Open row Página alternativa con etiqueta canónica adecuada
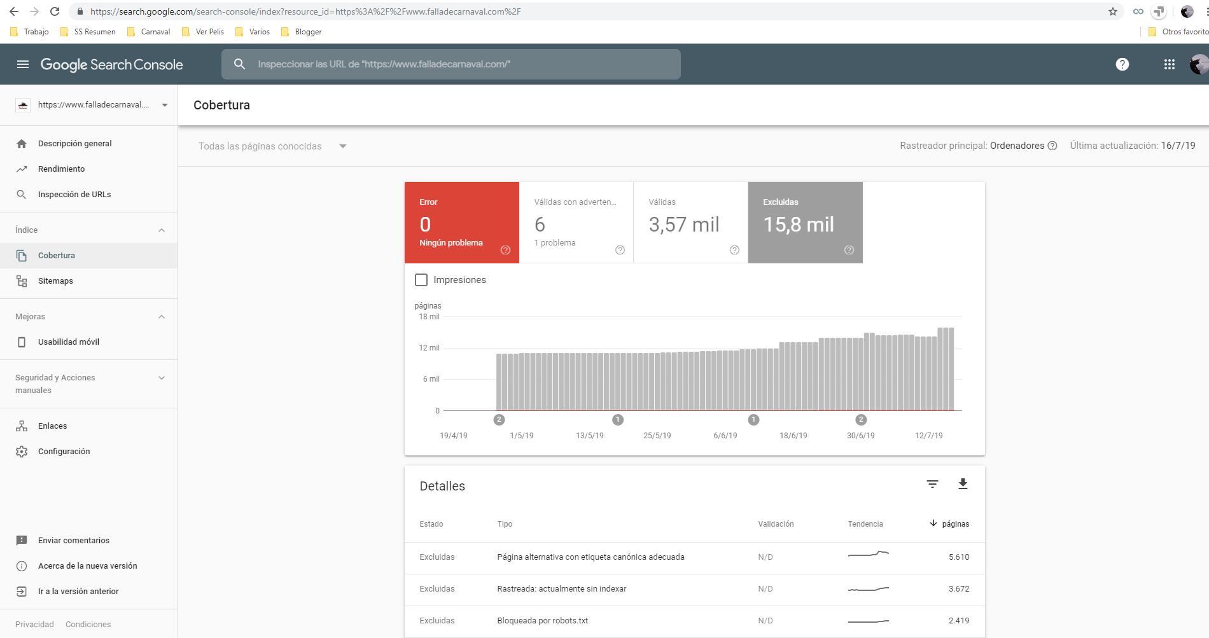This screenshot has width=1209, height=638. 695,558
